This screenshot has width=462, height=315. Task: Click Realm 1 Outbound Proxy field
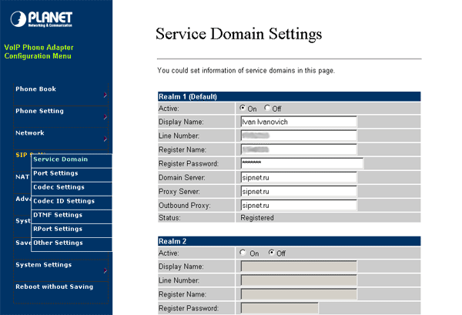(x=299, y=206)
